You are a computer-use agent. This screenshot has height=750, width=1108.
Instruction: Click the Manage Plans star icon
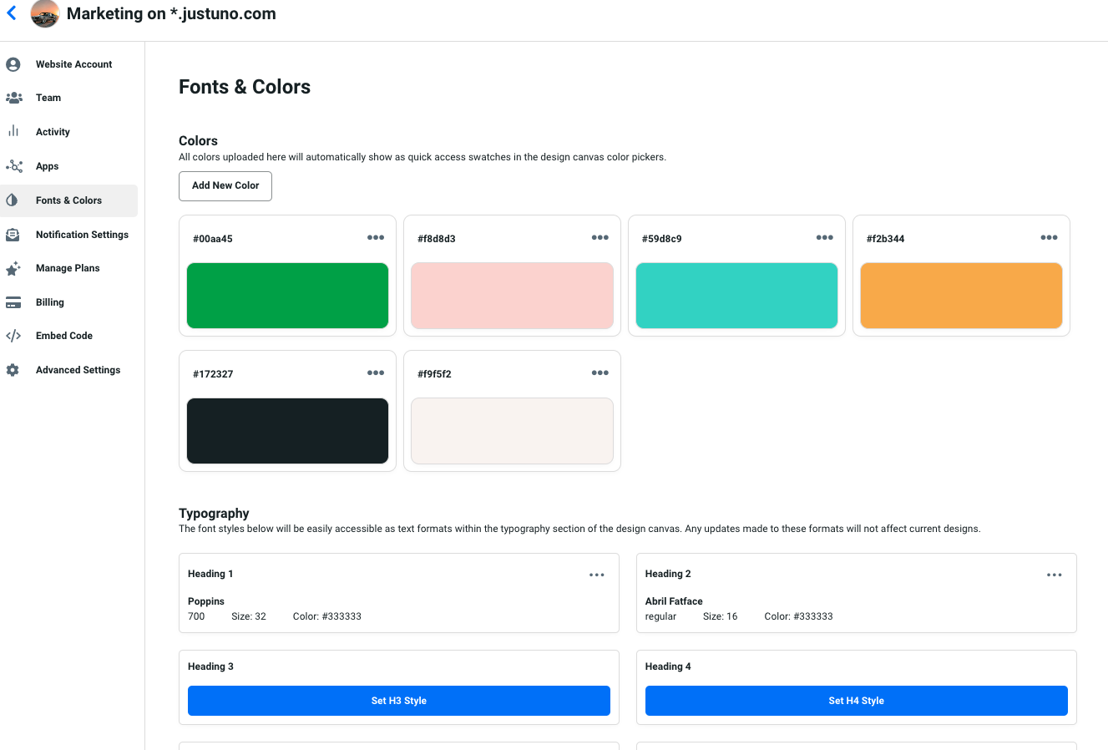coord(13,268)
